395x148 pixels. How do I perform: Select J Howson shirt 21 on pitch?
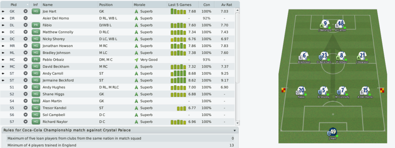(x=362, y=56)
